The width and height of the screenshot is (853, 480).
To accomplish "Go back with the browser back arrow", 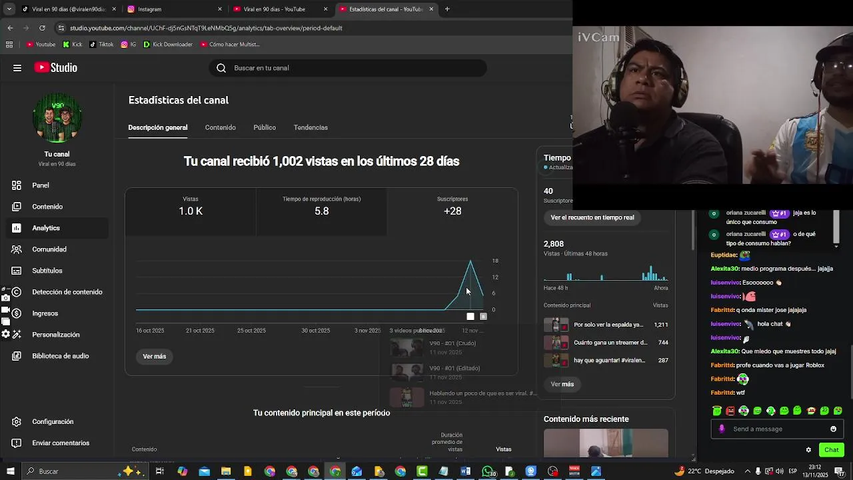I will tap(10, 28).
